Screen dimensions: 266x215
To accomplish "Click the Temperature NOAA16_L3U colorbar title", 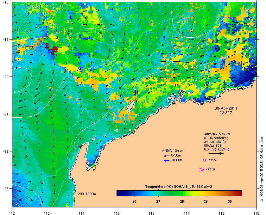I will (179, 187).
